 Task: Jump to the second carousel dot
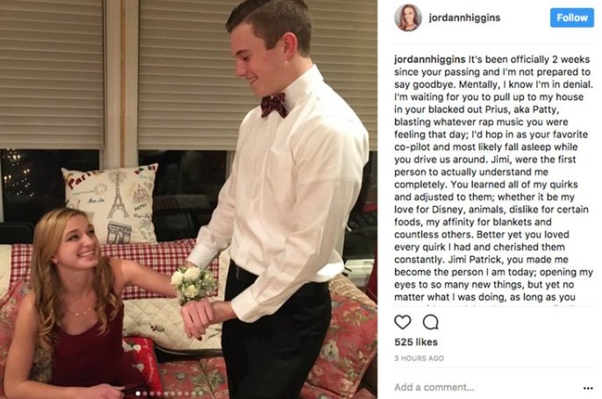[145, 394]
